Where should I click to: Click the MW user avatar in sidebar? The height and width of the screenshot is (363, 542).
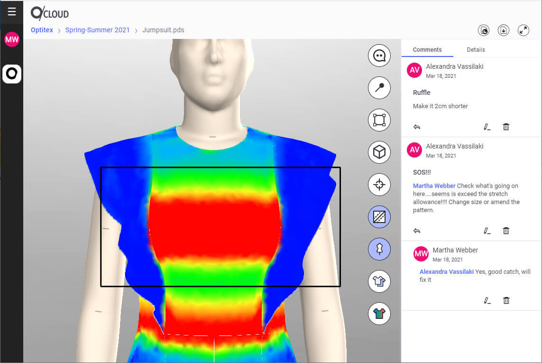point(11,39)
